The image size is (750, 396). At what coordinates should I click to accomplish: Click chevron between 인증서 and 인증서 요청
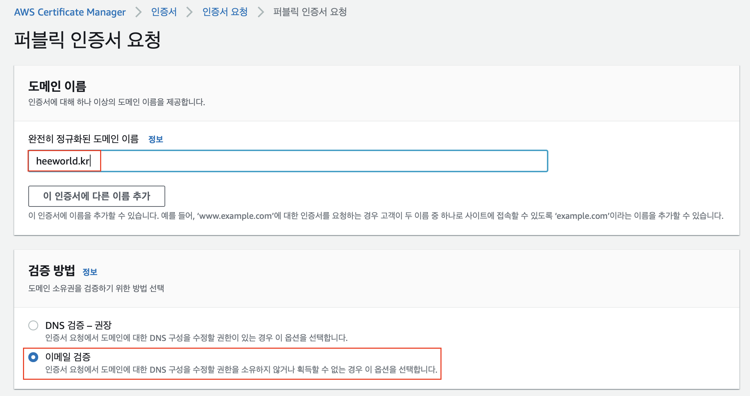[190, 12]
